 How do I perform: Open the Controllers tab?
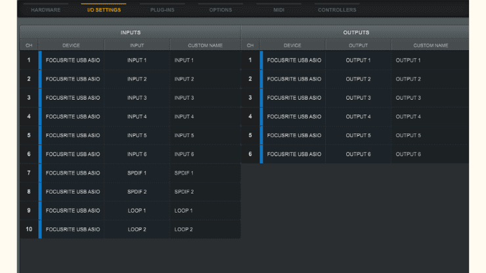tap(337, 10)
